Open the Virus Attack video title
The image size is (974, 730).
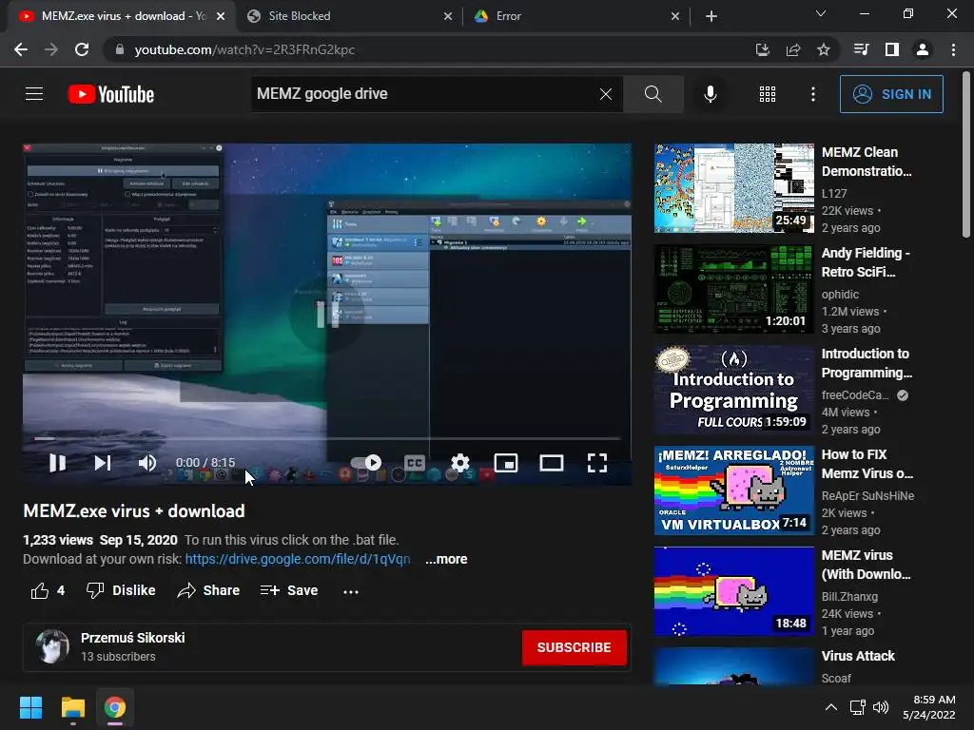pos(858,656)
